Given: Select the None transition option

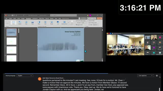Looking at the screenshot, I should (13, 22).
